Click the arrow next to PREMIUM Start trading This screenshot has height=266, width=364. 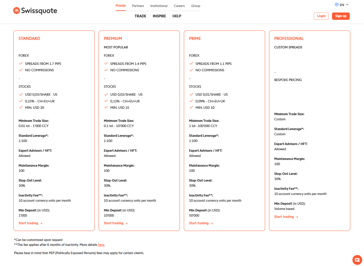127,223
